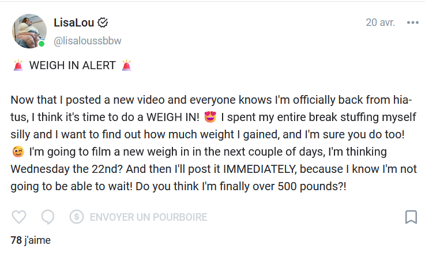425x253 pixels.
Task: Click LisaLou's profile avatar
Action: tap(28, 31)
